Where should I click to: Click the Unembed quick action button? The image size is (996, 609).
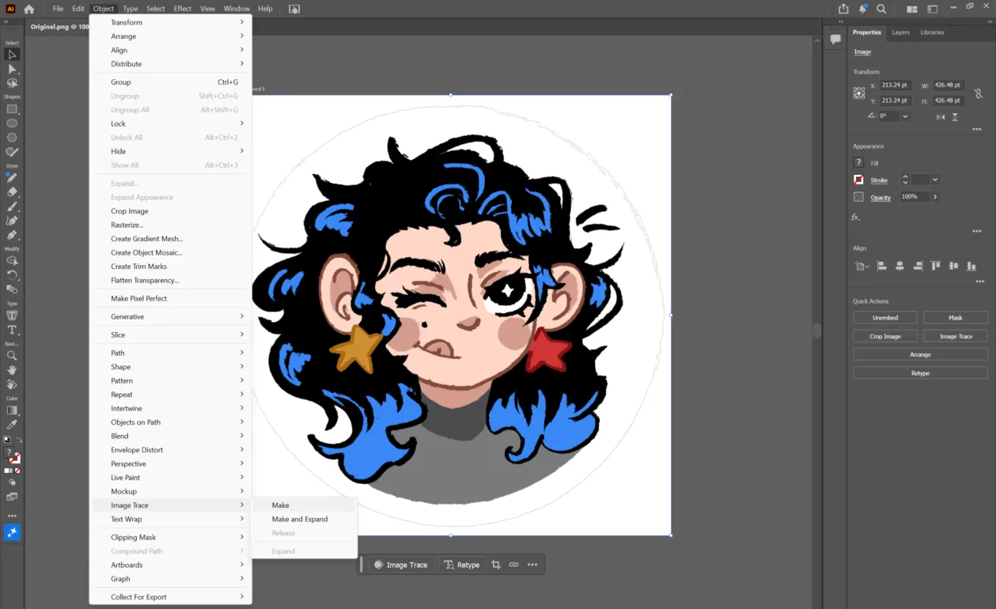pyautogui.click(x=884, y=317)
